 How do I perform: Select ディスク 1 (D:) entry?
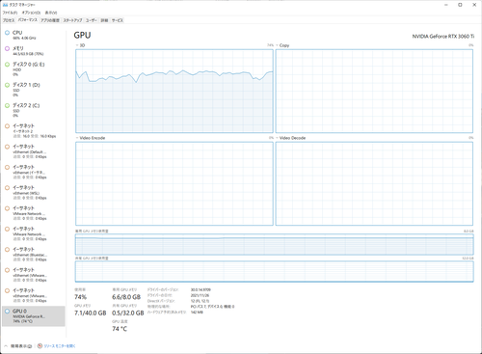point(33,90)
